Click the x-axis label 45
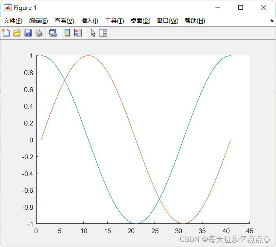 tap(250, 231)
